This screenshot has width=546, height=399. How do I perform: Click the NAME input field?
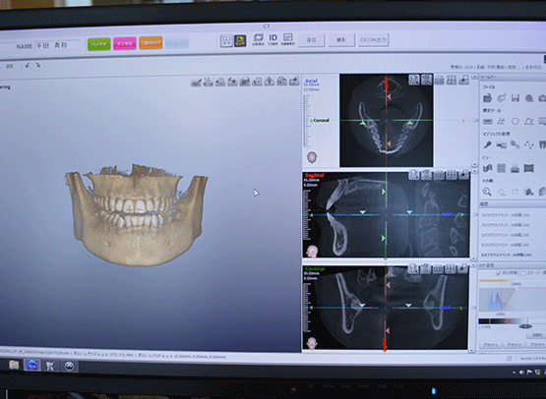coord(57,45)
